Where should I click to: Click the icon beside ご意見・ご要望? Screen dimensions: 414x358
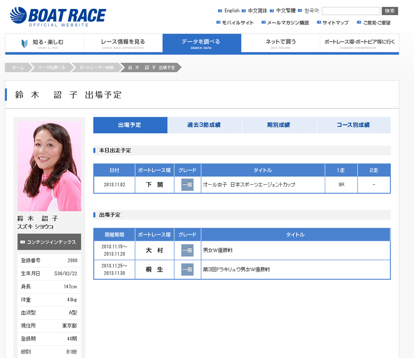tap(359, 22)
